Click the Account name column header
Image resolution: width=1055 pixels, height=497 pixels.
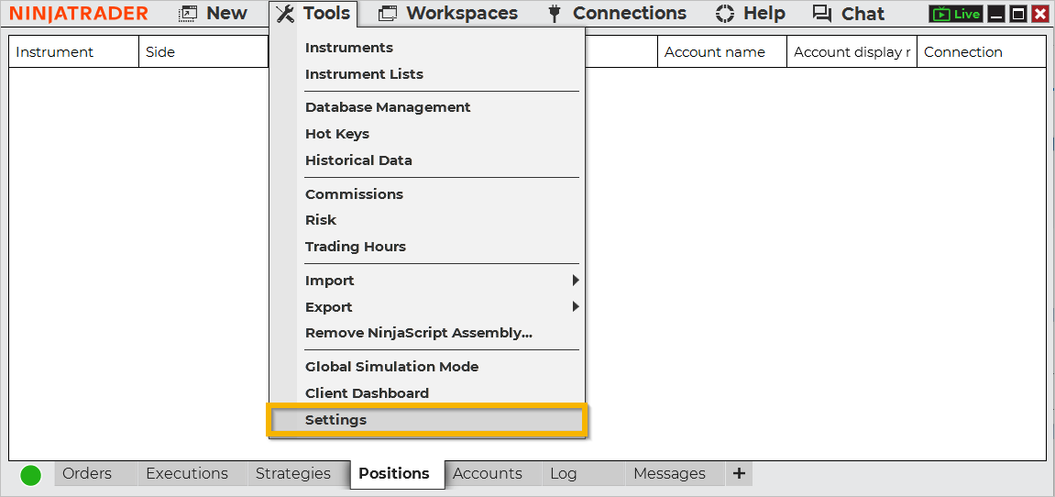pos(722,52)
